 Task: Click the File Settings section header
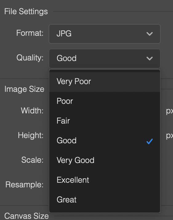pos(26,11)
